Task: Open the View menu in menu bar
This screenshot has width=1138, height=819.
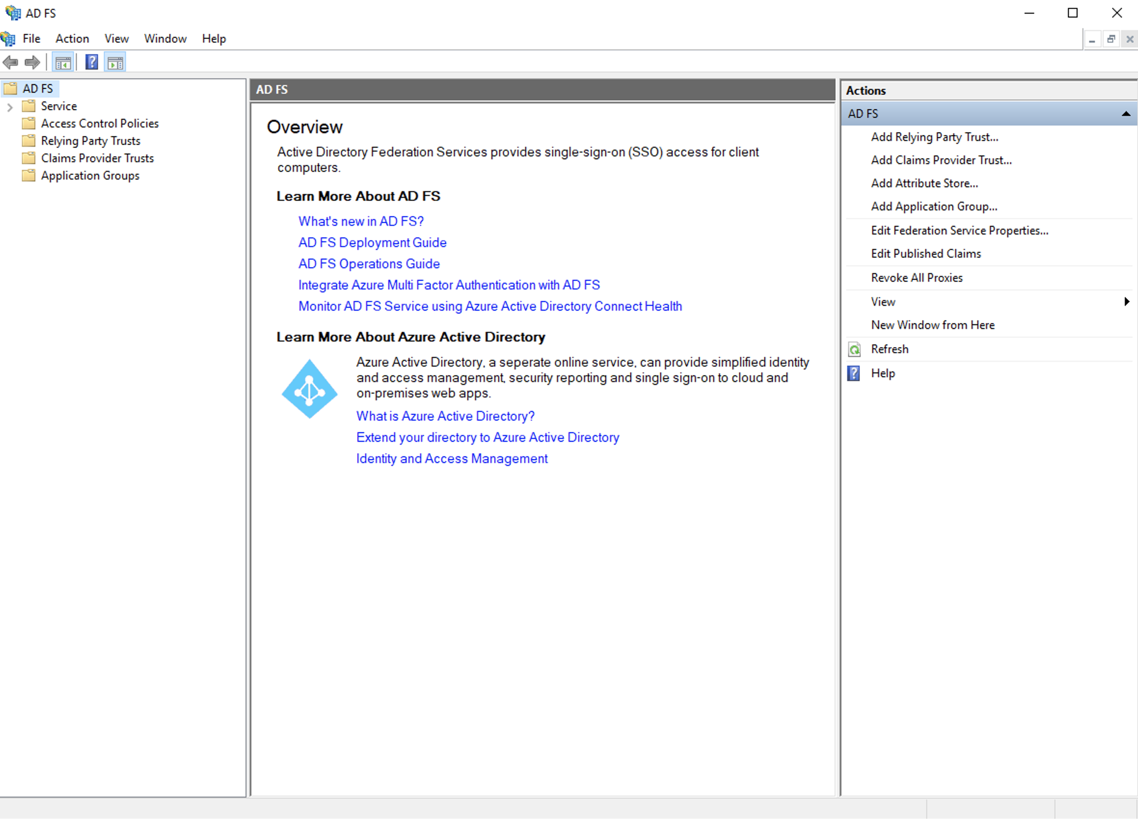Action: (x=116, y=39)
